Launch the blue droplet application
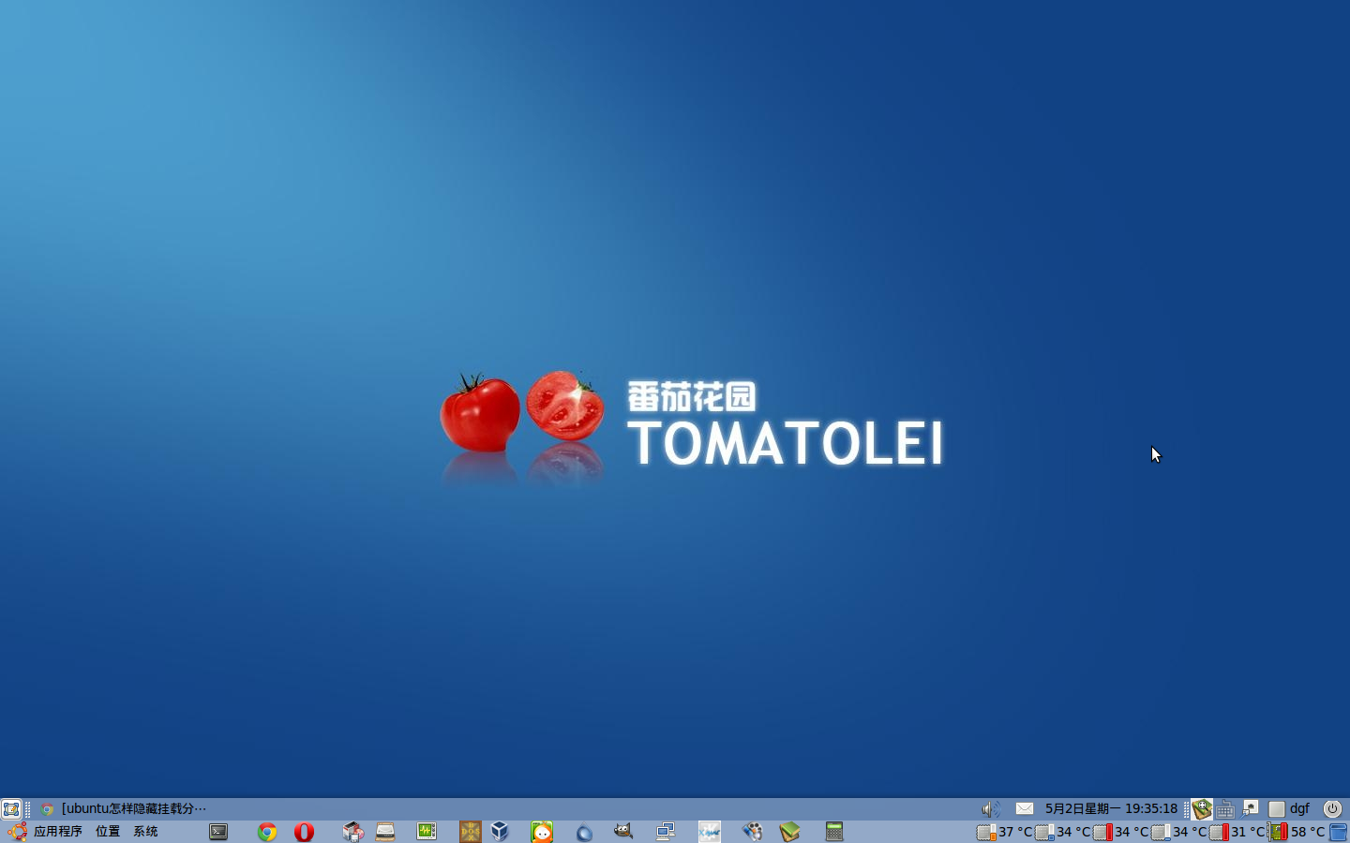This screenshot has width=1350, height=843. [x=584, y=832]
